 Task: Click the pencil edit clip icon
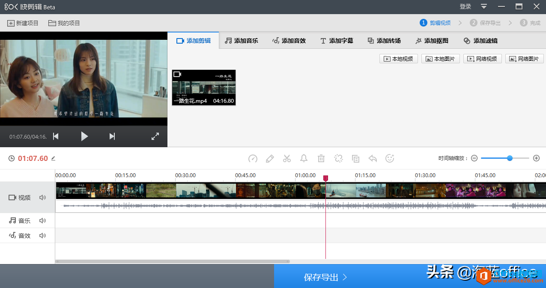270,159
